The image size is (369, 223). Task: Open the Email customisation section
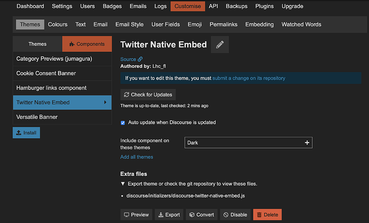click(101, 25)
